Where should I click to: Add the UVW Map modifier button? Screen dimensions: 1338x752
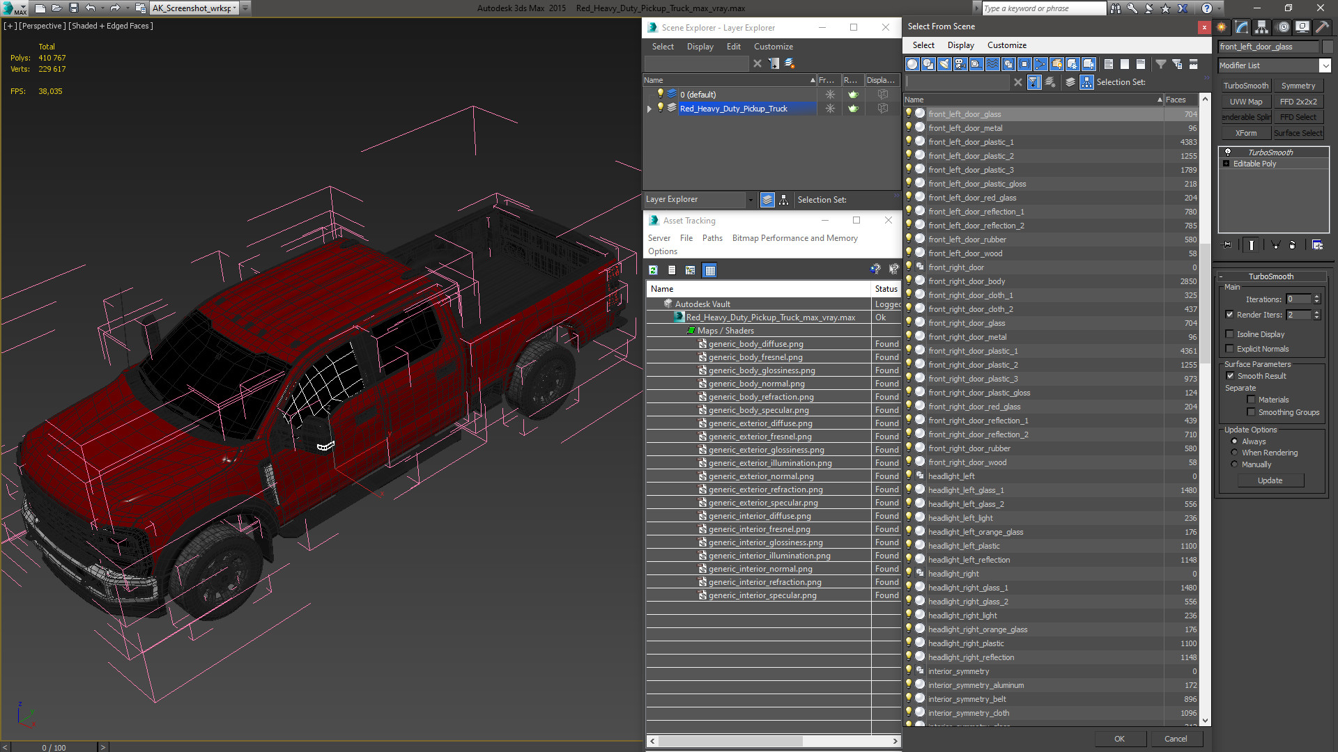click(x=1246, y=102)
